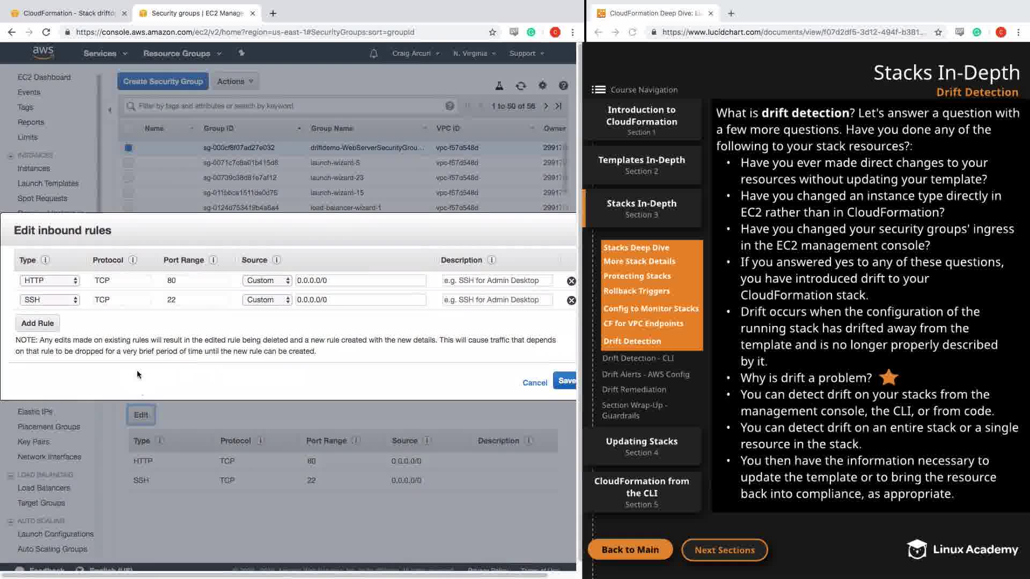Image resolution: width=1030 pixels, height=579 pixels.
Task: Open the EC2 help question icon
Action: (x=563, y=86)
